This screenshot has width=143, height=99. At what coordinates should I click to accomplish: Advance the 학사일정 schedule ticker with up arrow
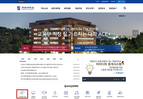pos(82,47)
